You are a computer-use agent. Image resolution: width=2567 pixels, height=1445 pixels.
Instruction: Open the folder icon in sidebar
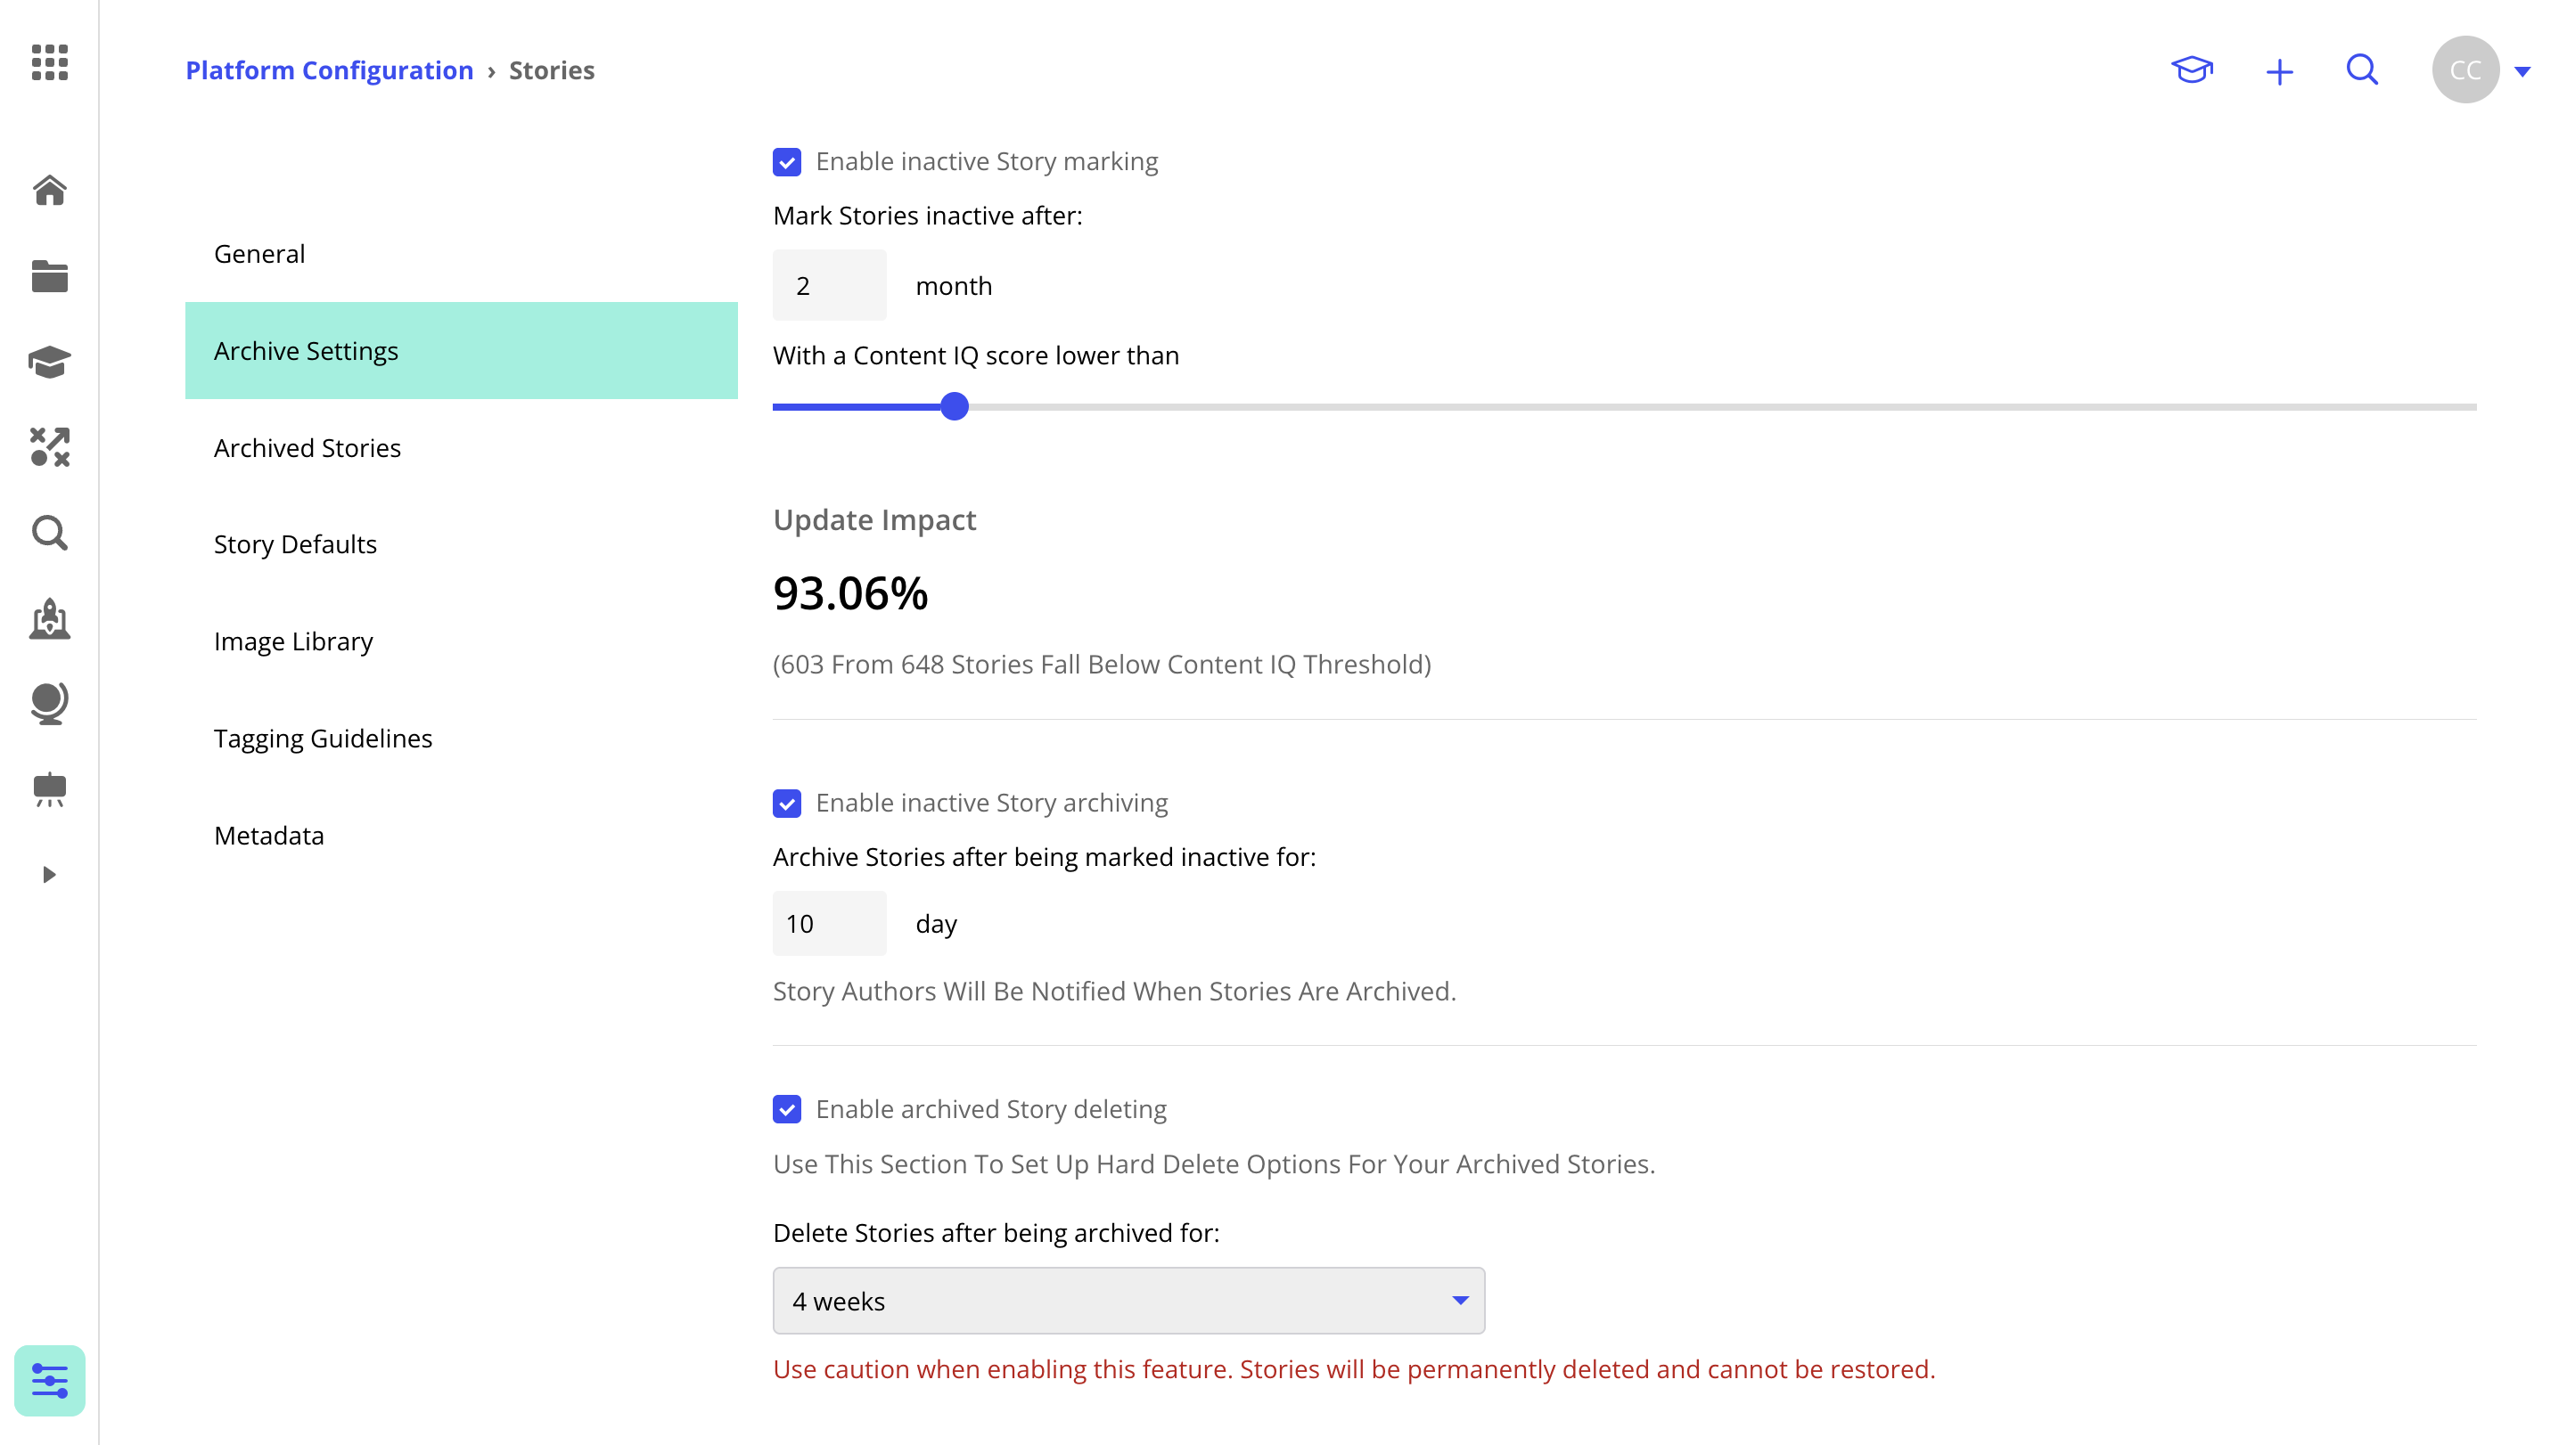[50, 276]
